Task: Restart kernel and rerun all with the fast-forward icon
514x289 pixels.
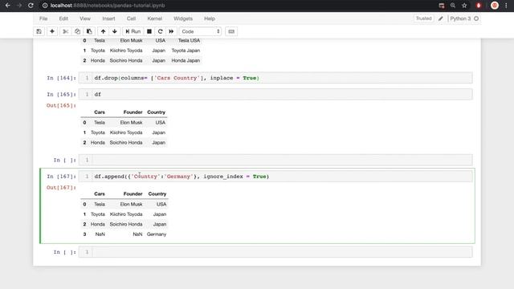Action: pos(171,31)
